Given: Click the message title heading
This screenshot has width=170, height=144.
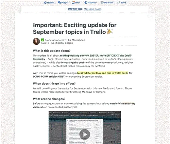Looking at the screenshot, I should coord(75,28).
